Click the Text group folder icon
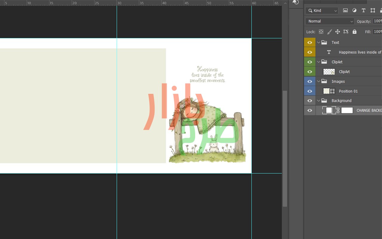This screenshot has height=239, width=382. (x=324, y=42)
